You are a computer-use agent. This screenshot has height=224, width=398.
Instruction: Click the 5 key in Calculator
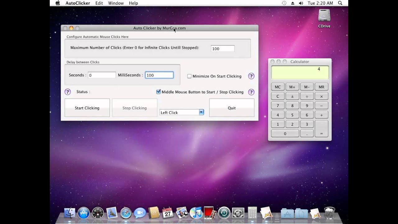[292, 115]
